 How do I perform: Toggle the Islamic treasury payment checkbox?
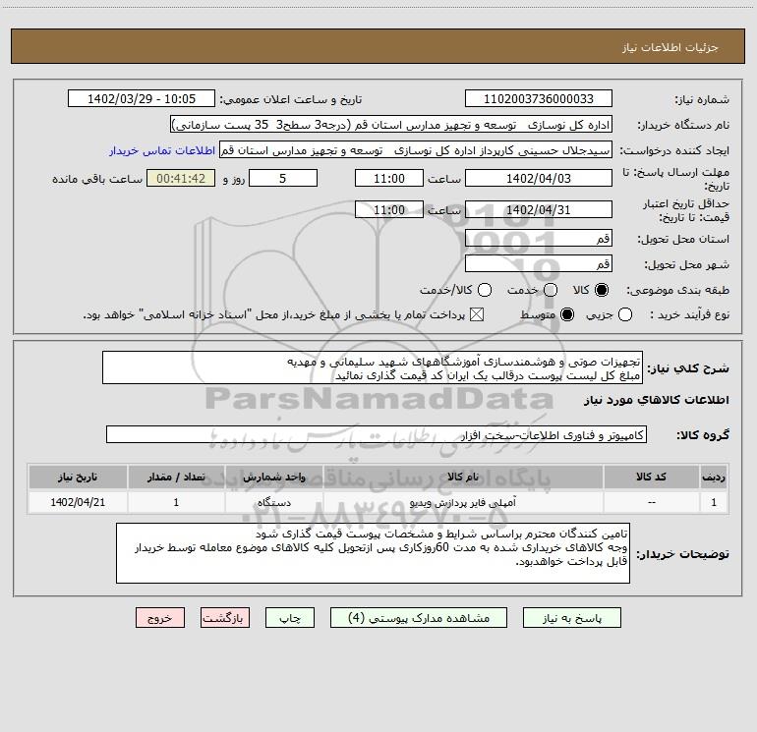pos(477,314)
